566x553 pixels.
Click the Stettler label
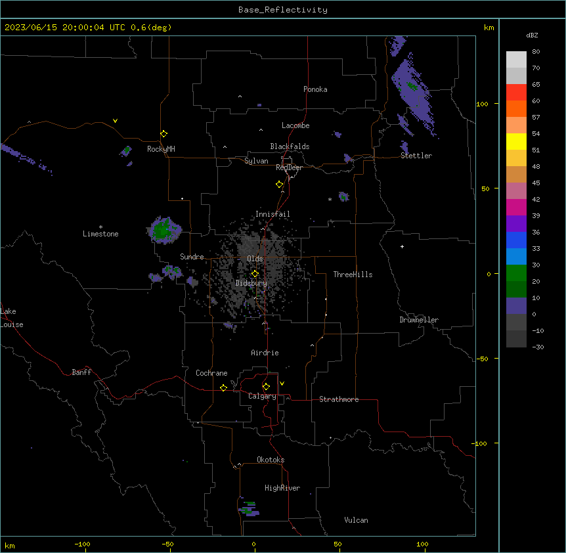[416, 156]
